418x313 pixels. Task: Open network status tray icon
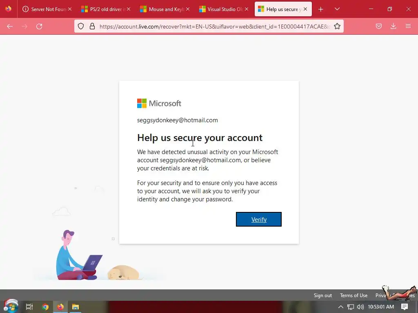351,307
